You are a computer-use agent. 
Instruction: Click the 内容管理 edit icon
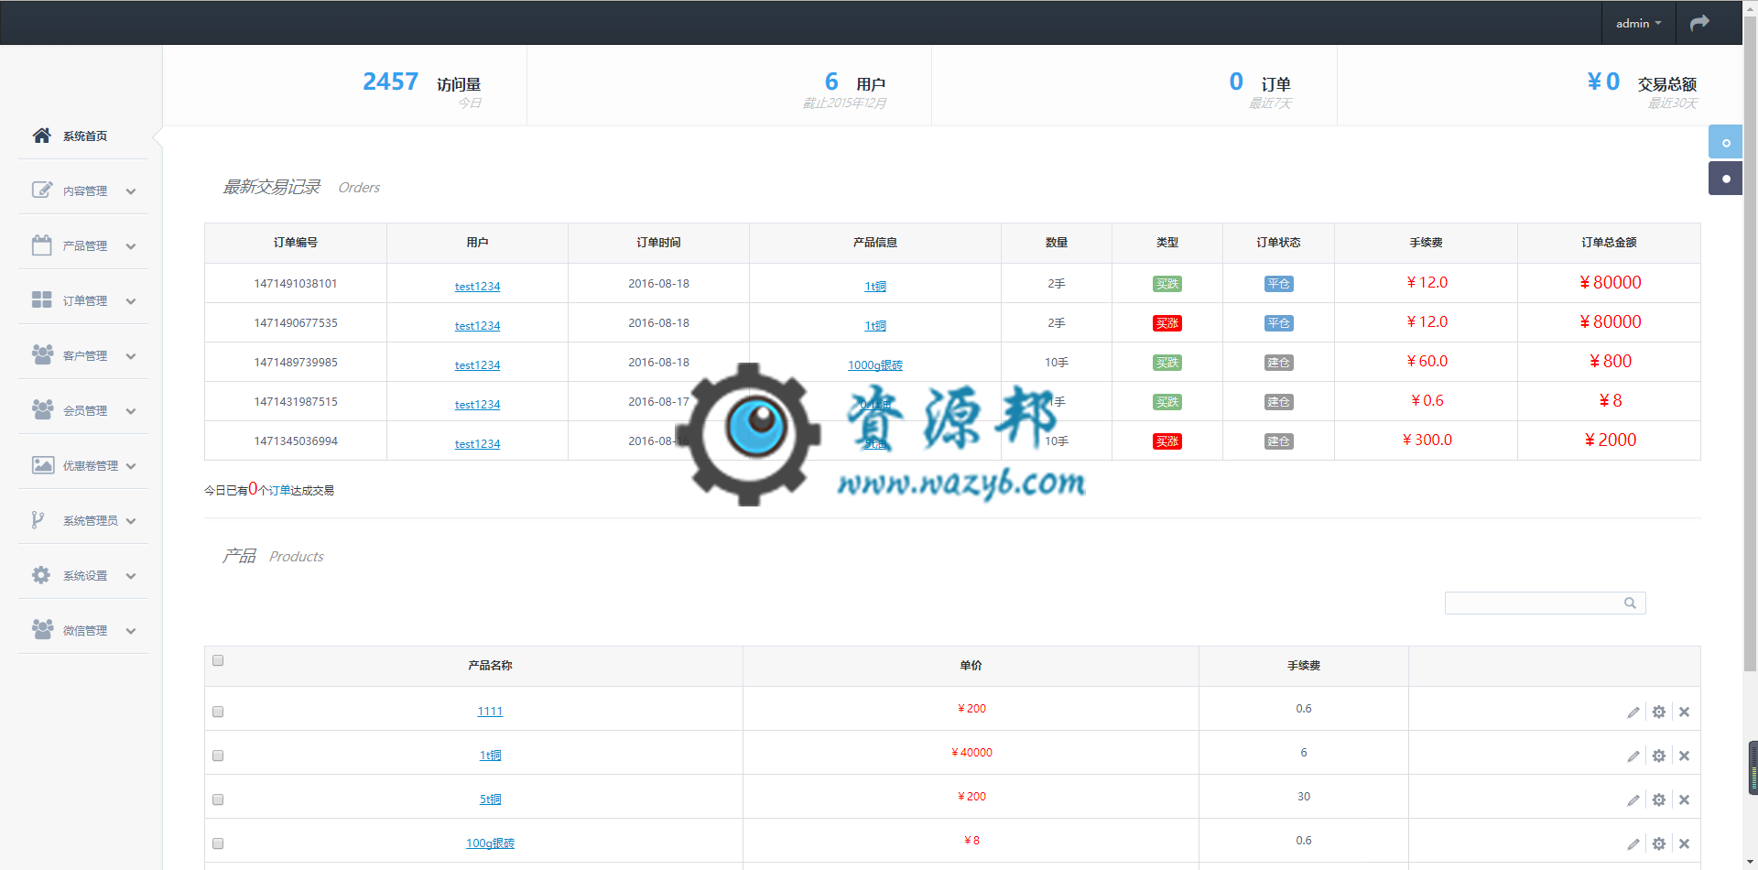42,190
